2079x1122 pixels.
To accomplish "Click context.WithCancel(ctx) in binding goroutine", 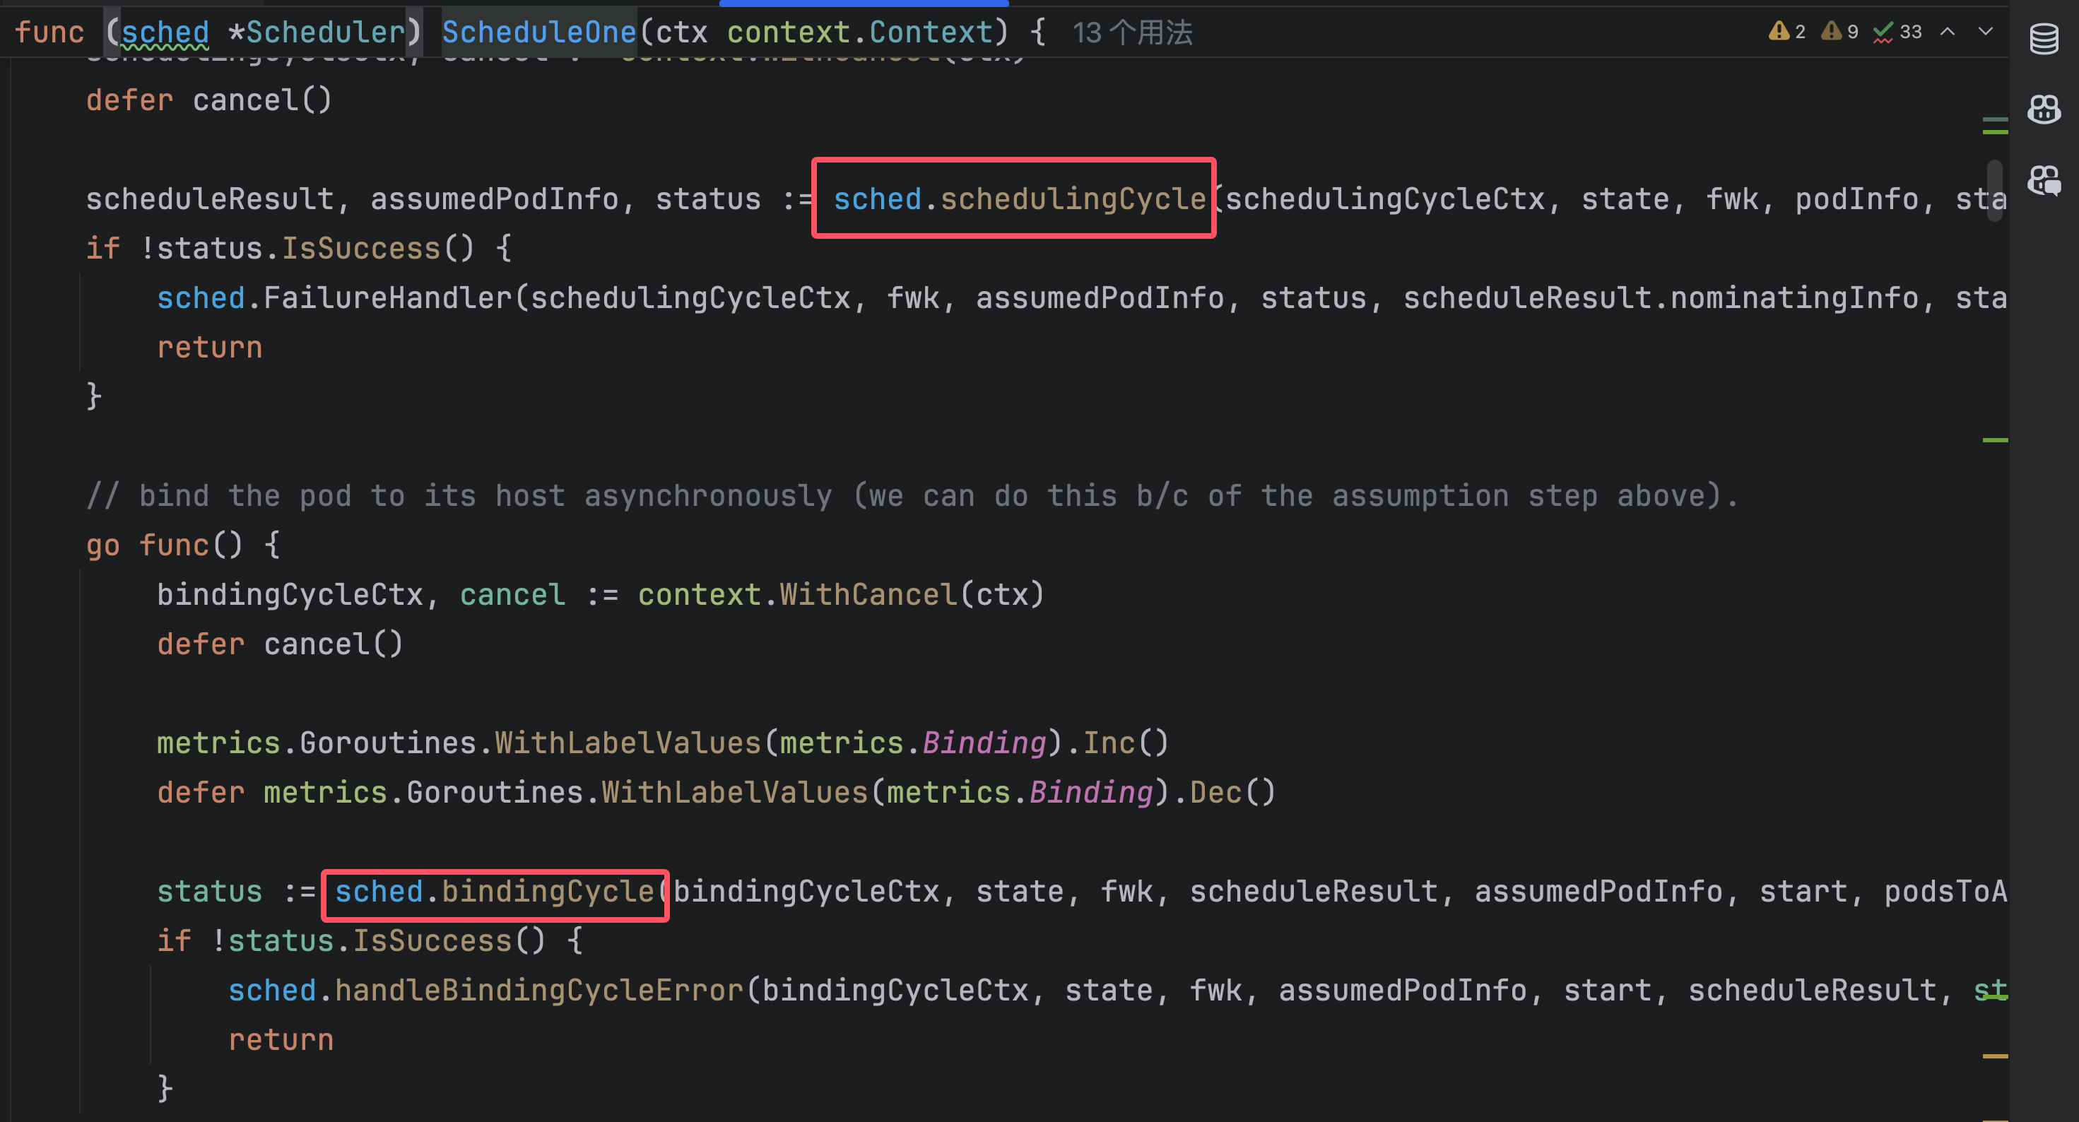I will tap(841, 594).
